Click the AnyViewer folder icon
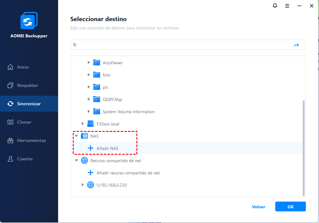The image size is (319, 223). (x=97, y=63)
